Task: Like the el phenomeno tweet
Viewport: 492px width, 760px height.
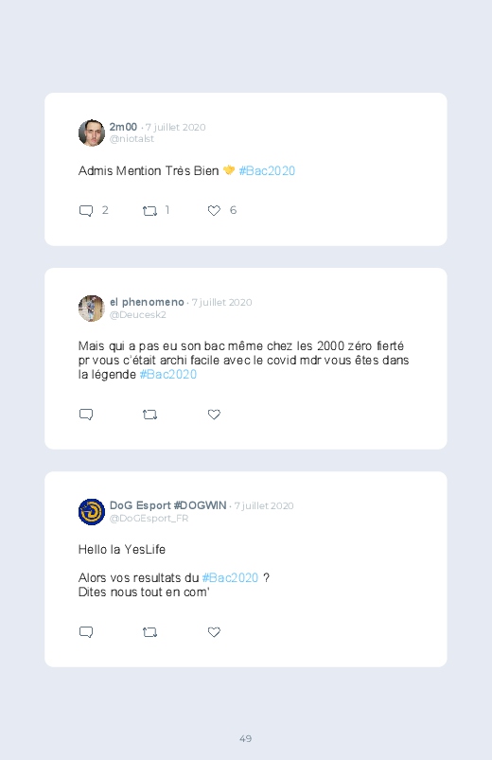Action: point(214,415)
